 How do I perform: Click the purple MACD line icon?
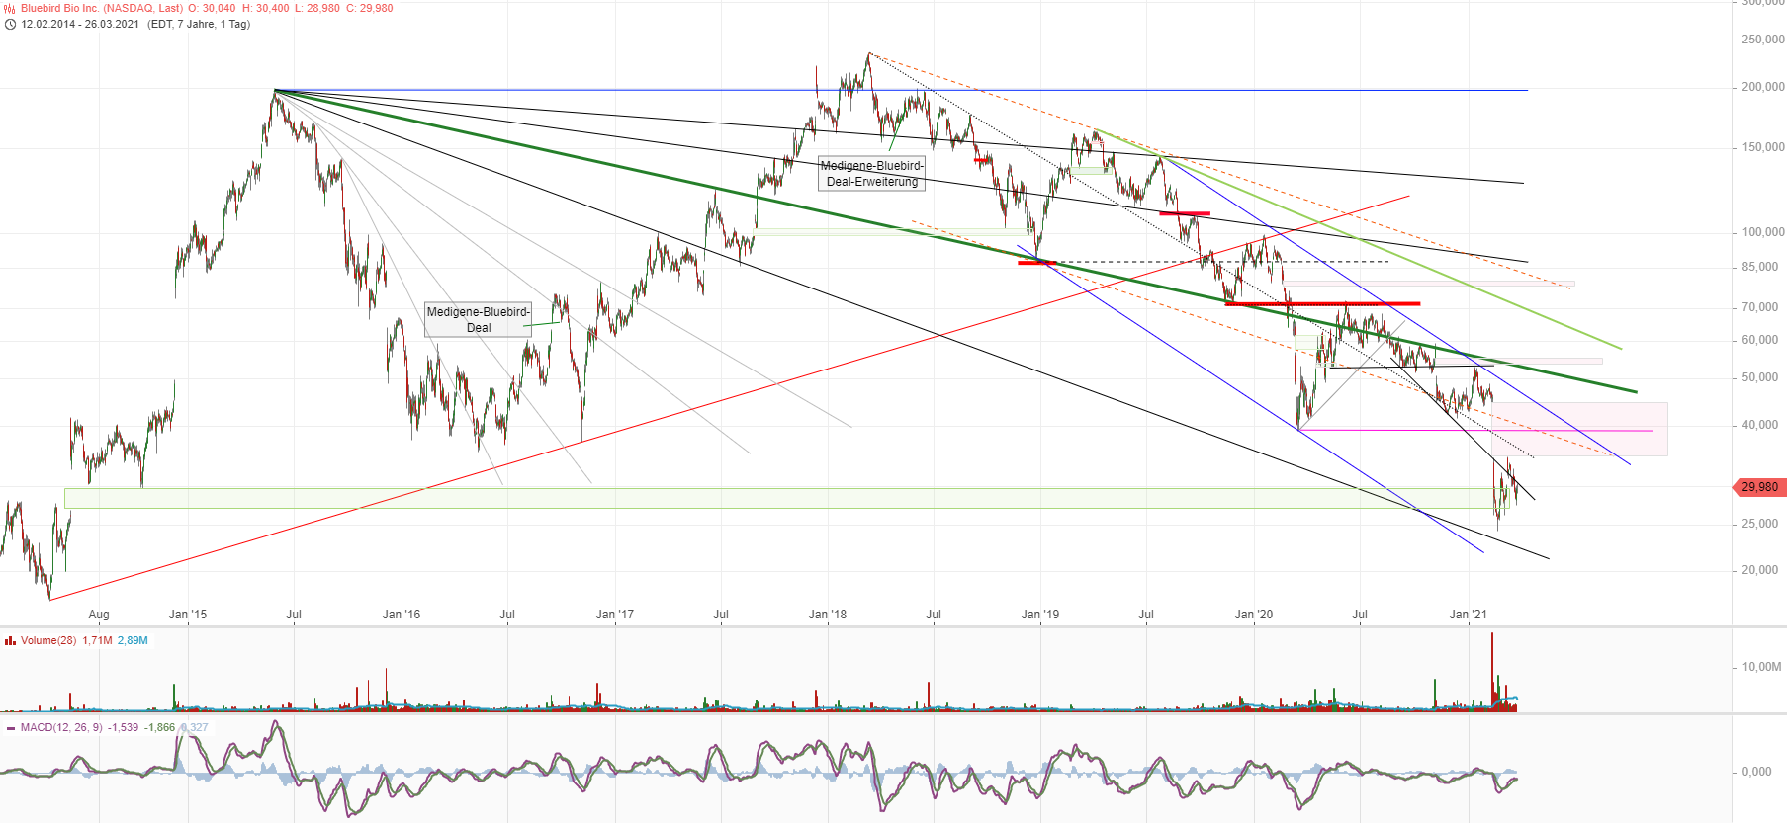point(10,728)
